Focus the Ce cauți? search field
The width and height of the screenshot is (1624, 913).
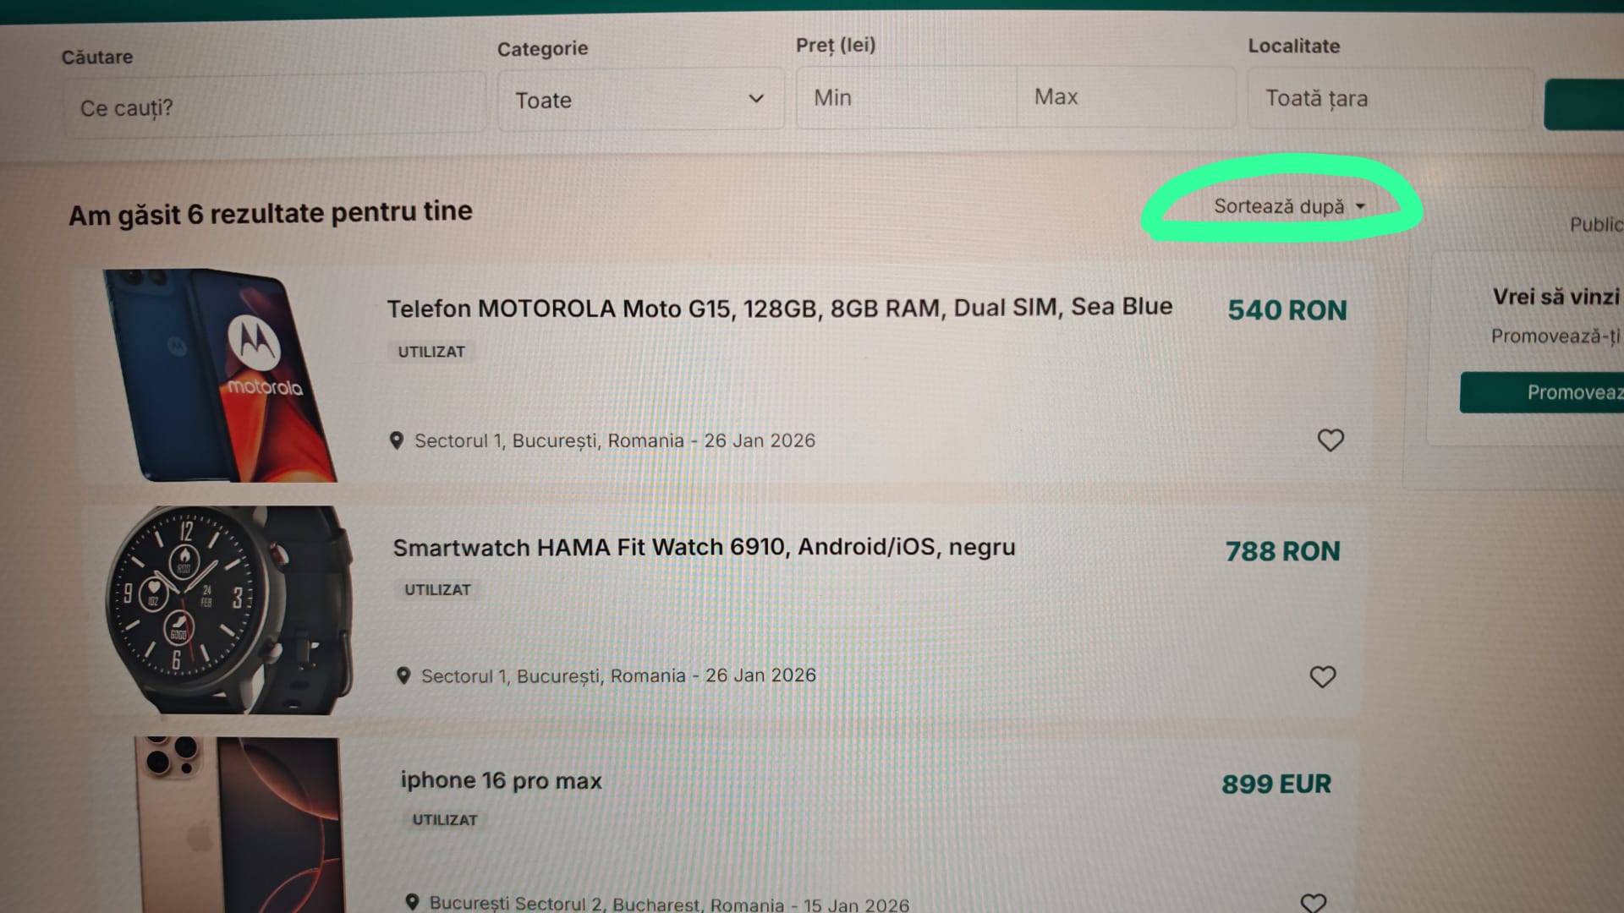(x=274, y=107)
